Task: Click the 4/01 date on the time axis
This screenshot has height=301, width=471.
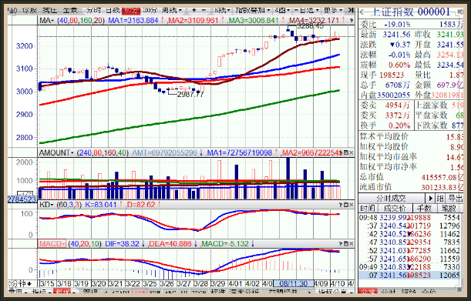Action: (236, 283)
